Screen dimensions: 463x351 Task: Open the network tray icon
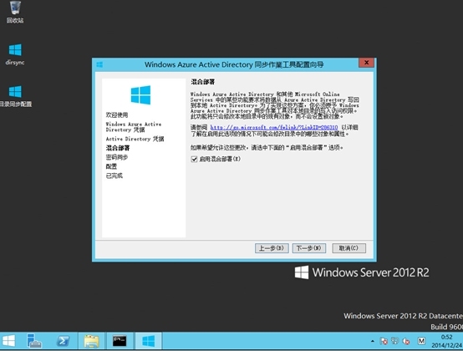(395, 341)
